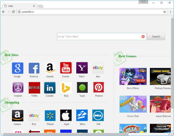
Task: Go back to previous page
Action: tap(3, 12)
